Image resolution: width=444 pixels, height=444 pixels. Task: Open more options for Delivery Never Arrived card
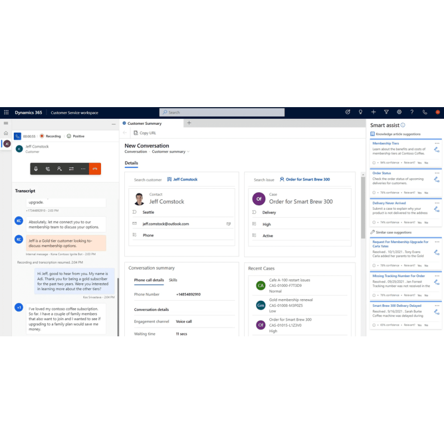click(437, 203)
